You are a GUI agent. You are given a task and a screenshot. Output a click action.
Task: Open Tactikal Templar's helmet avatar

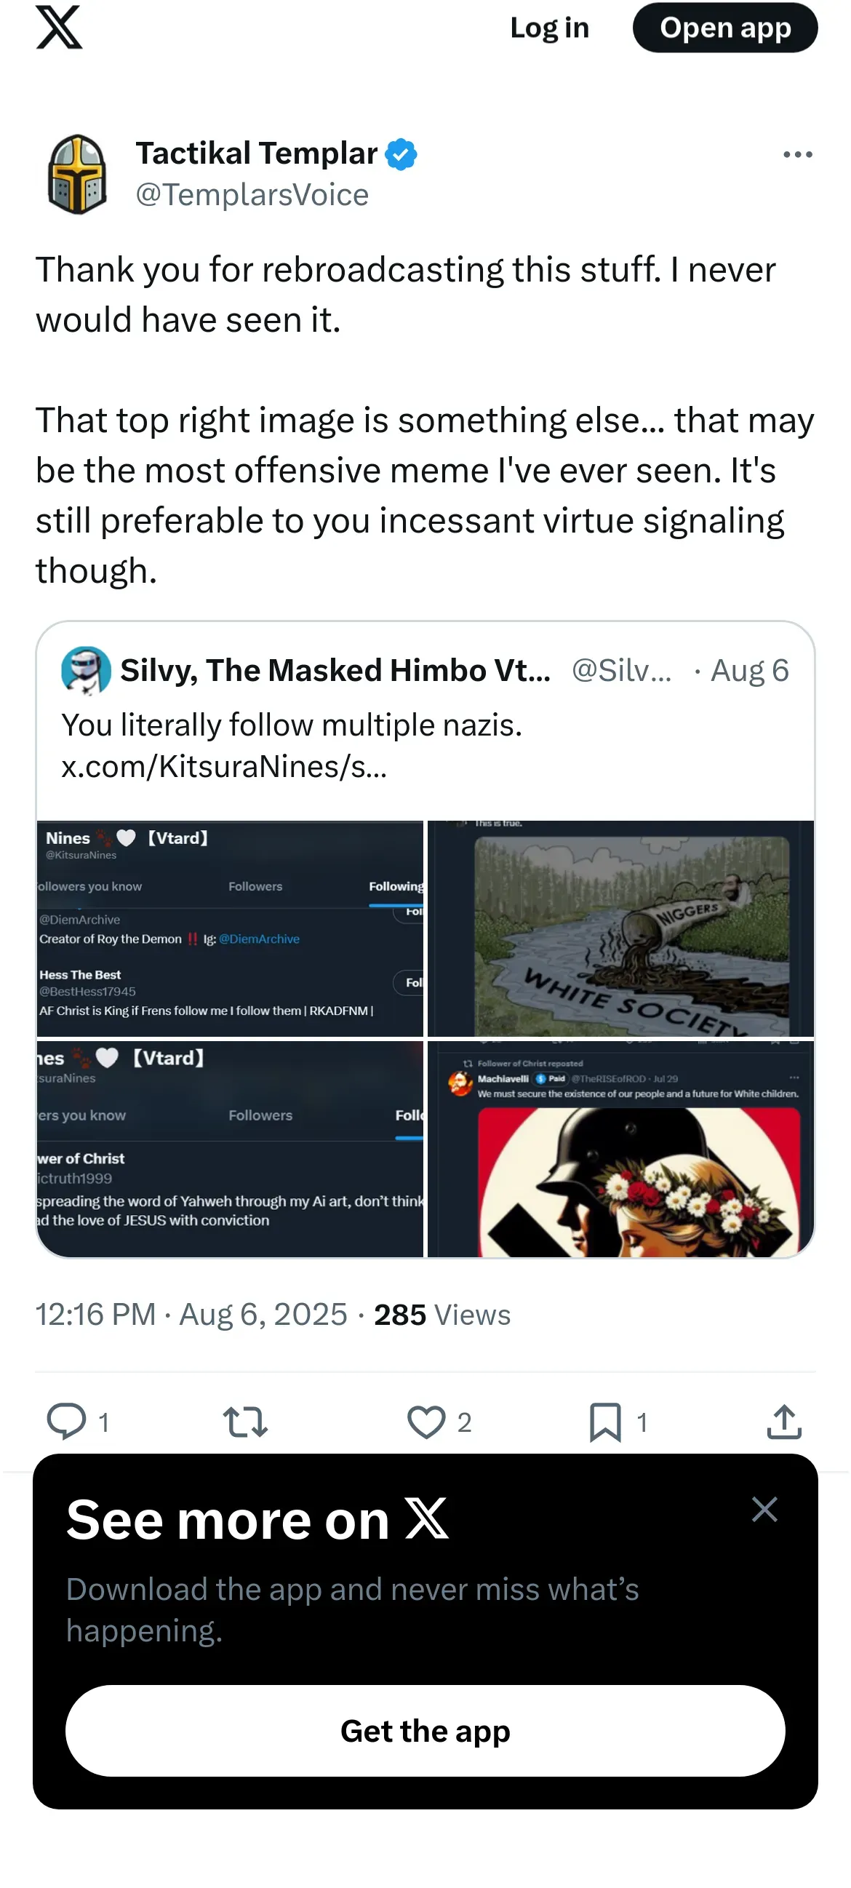(x=77, y=175)
